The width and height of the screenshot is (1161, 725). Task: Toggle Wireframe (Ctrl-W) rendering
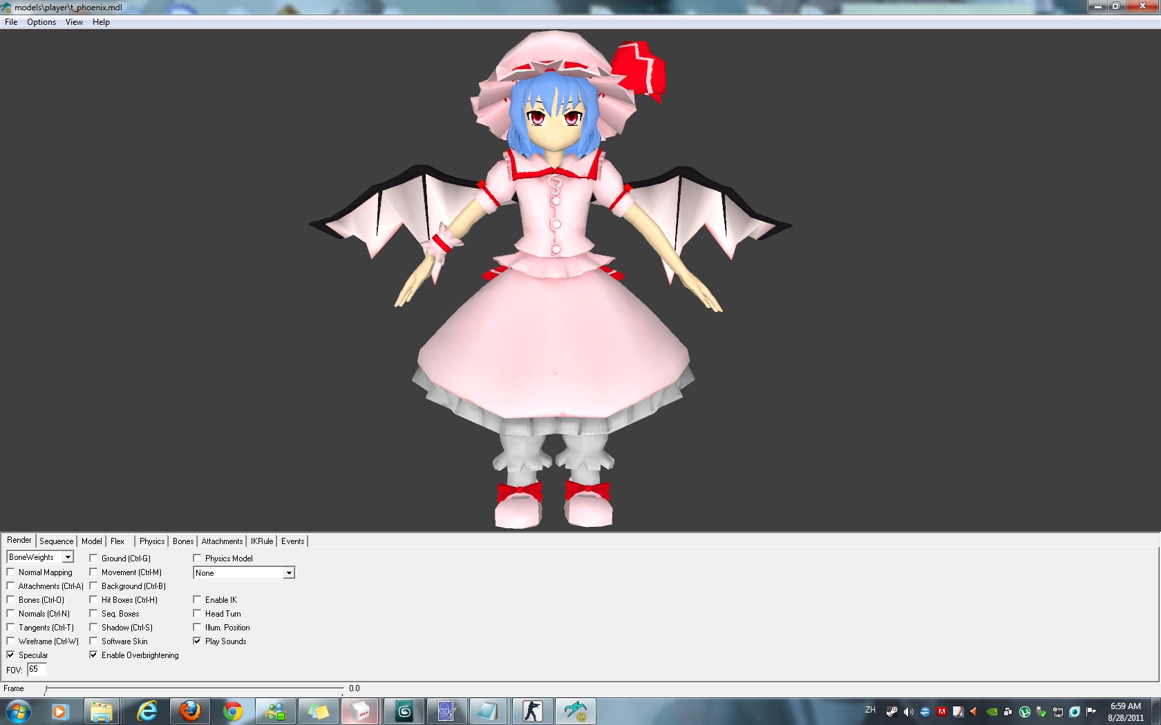[10, 641]
